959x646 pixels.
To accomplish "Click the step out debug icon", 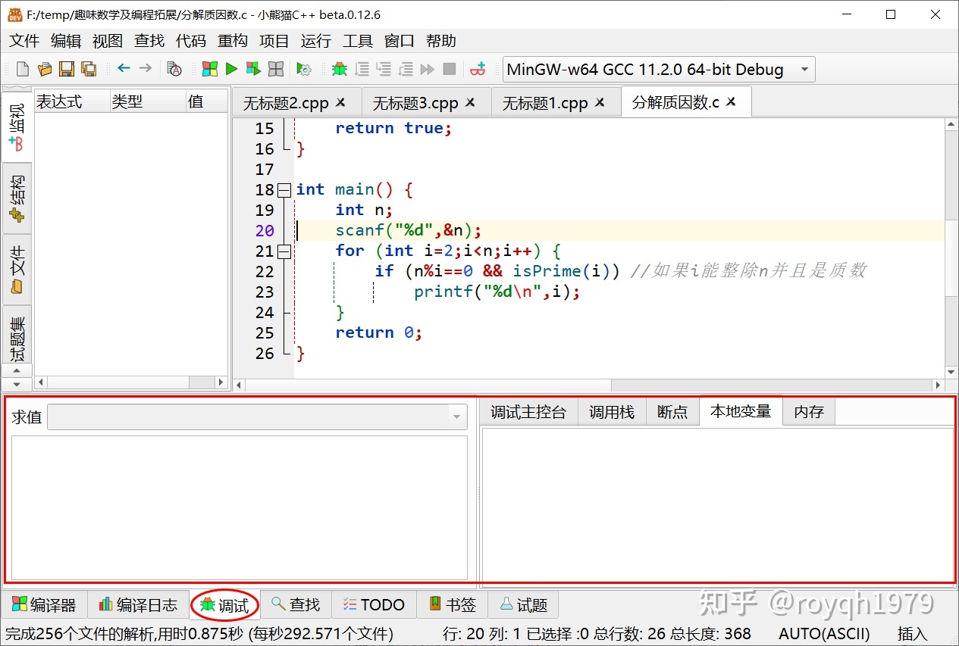I will [x=406, y=69].
